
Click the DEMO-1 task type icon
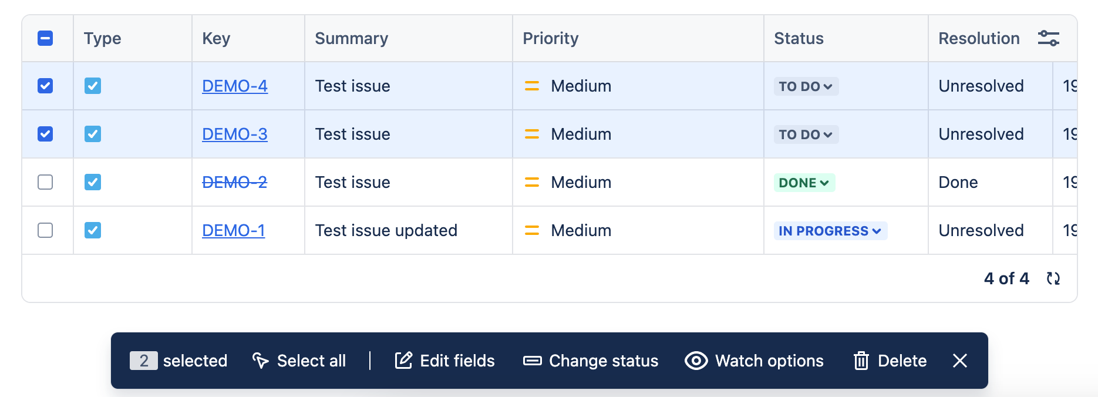coord(93,230)
